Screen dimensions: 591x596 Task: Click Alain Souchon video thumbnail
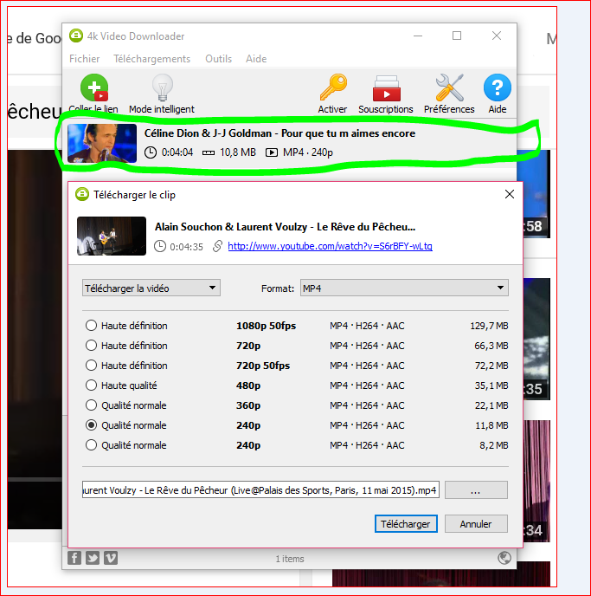(x=112, y=236)
